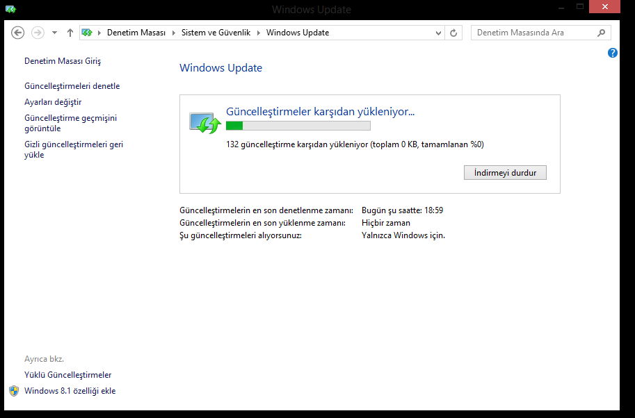Select Windows Update breadcrumb
The height and width of the screenshot is (418, 635).
(298, 33)
